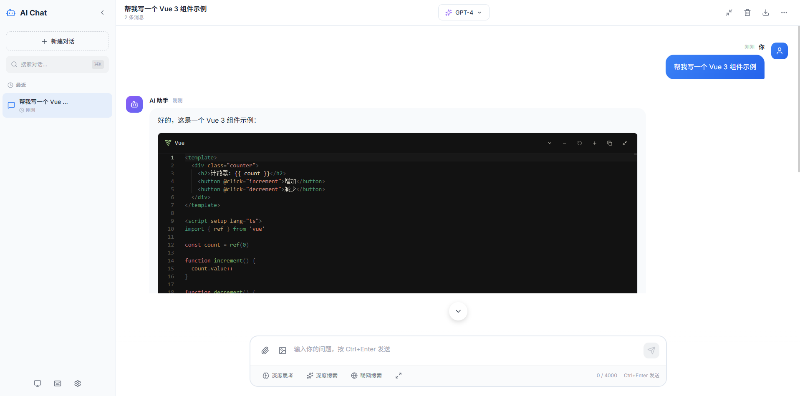
Task: Select the 帮我写一个 Vue conversation in sidebar
Action: (x=57, y=105)
